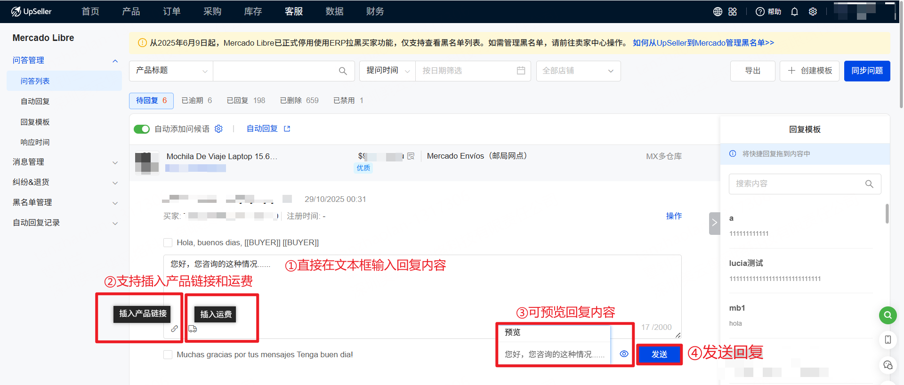Viewport: 904px width, 385px height.
Task: Click the 同步问题 sync button
Action: 867,71
